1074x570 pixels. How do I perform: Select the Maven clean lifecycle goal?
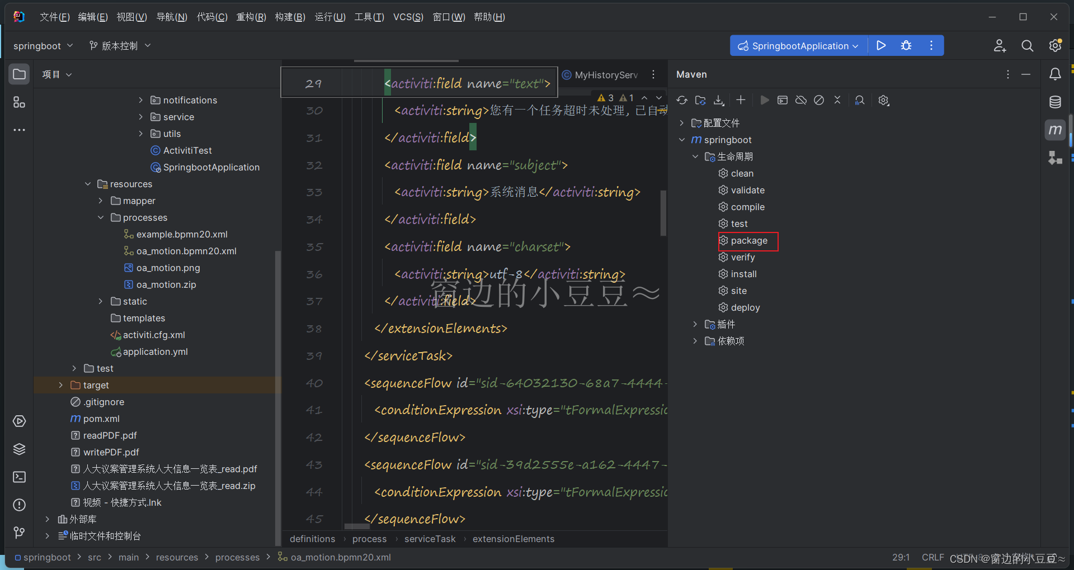coord(742,173)
